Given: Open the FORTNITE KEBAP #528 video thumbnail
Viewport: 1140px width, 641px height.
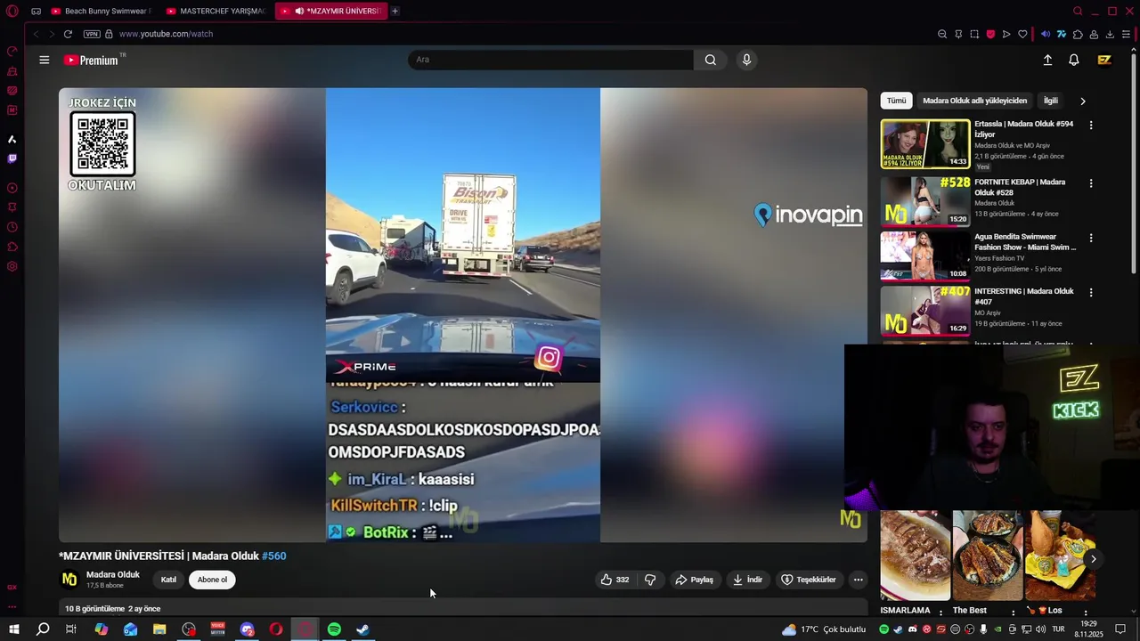Looking at the screenshot, I should point(925,202).
